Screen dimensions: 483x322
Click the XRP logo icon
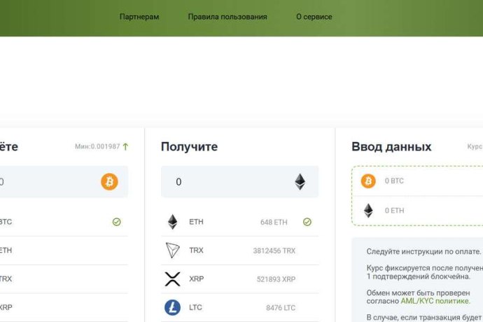[172, 279]
